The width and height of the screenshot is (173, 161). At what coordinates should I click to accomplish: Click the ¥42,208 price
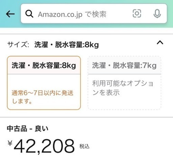click(x=41, y=146)
